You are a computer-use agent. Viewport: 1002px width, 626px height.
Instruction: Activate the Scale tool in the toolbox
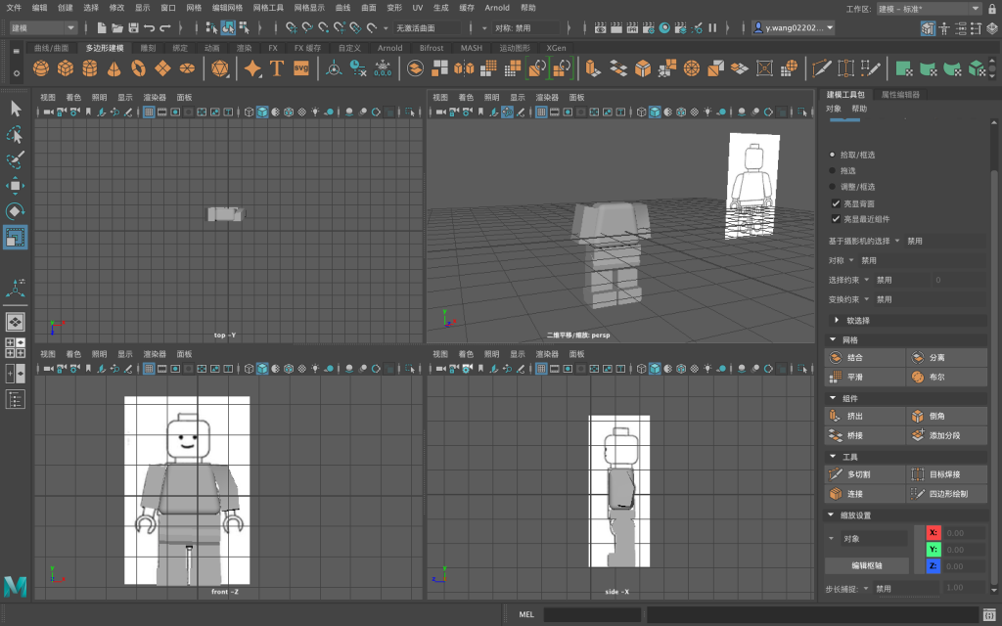15,237
